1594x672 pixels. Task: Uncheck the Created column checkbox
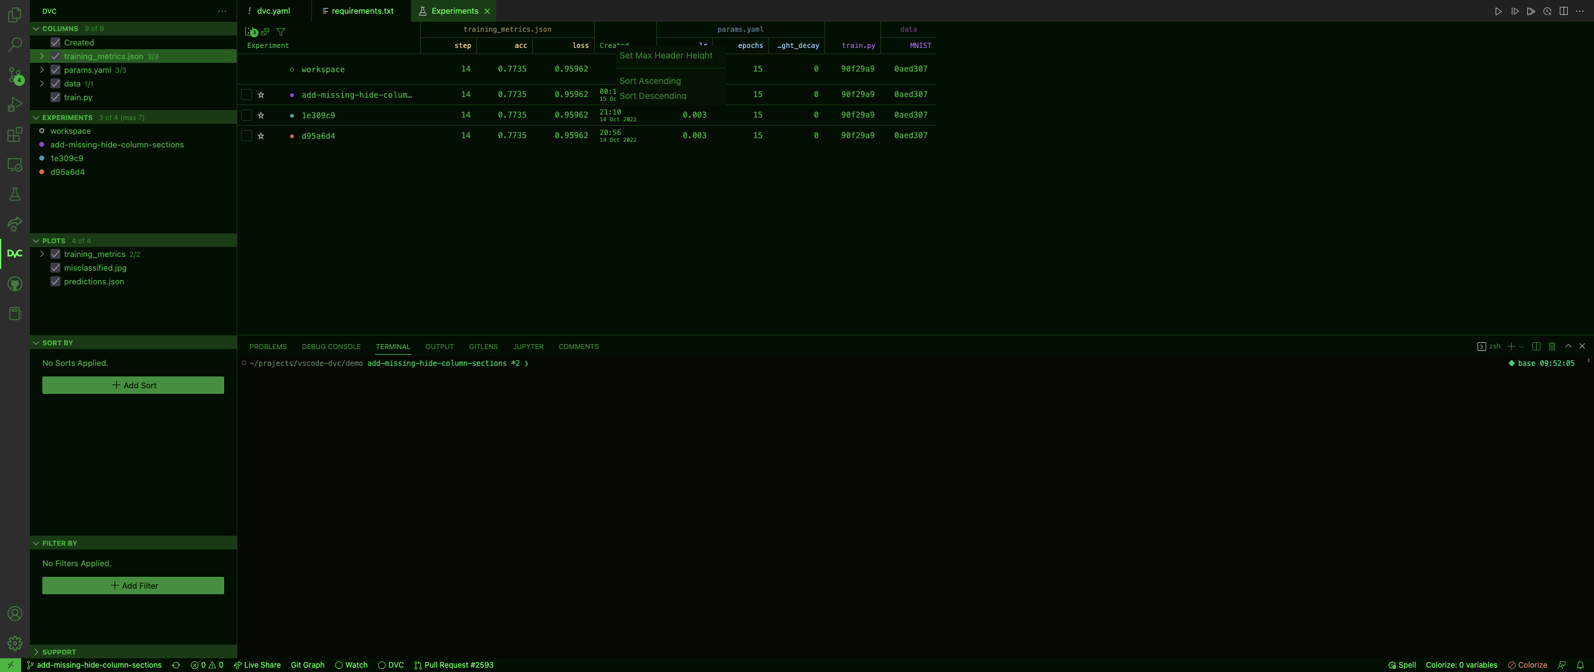55,43
